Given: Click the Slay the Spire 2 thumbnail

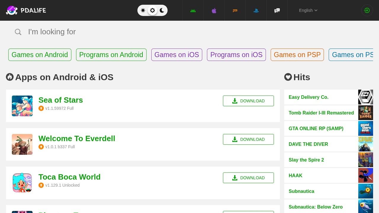Looking at the screenshot, I should point(366,160).
